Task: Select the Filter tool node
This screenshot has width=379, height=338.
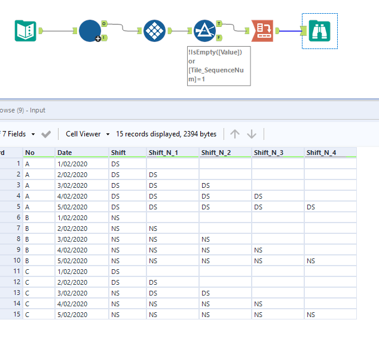Action: tap(204, 31)
